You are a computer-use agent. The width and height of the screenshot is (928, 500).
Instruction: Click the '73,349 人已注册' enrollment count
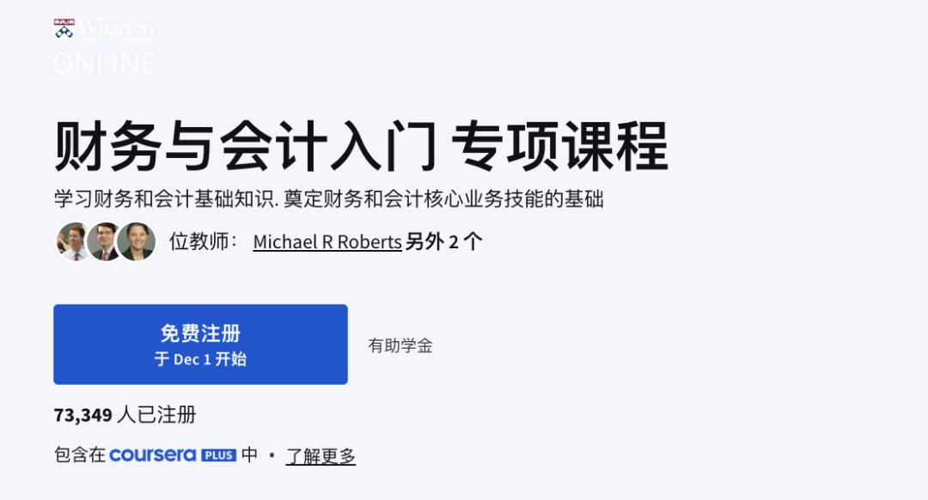point(125,415)
